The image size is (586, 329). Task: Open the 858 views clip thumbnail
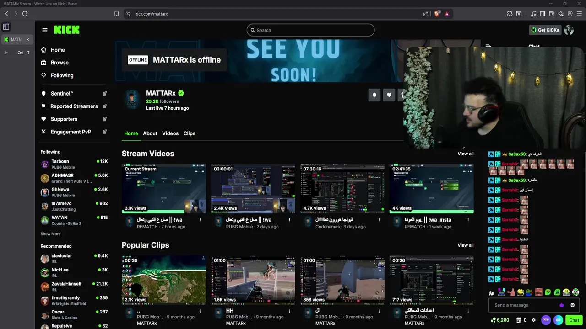coord(342,280)
